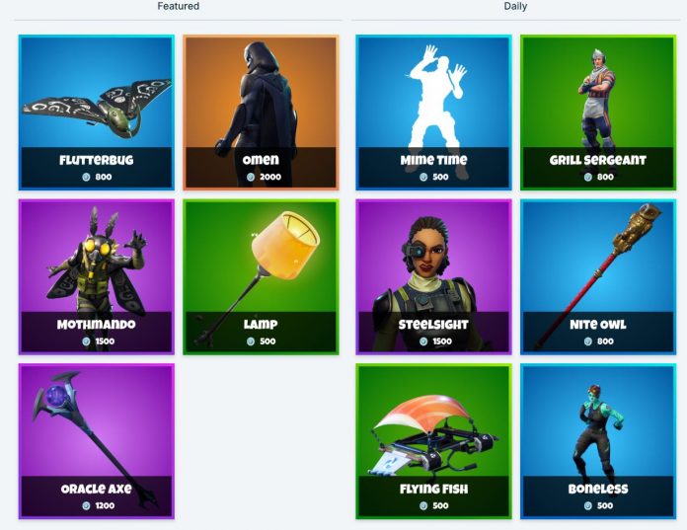Select the Mothmando outfit card

pos(97,276)
